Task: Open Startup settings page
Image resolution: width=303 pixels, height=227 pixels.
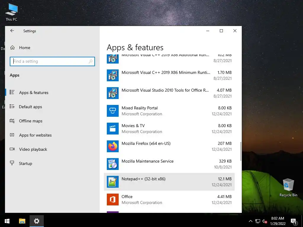Action: click(25, 163)
